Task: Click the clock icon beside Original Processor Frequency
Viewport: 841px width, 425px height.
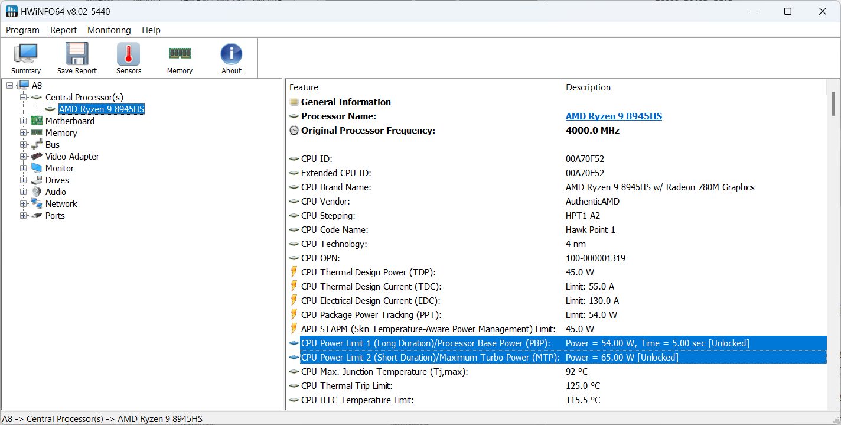Action: 294,131
